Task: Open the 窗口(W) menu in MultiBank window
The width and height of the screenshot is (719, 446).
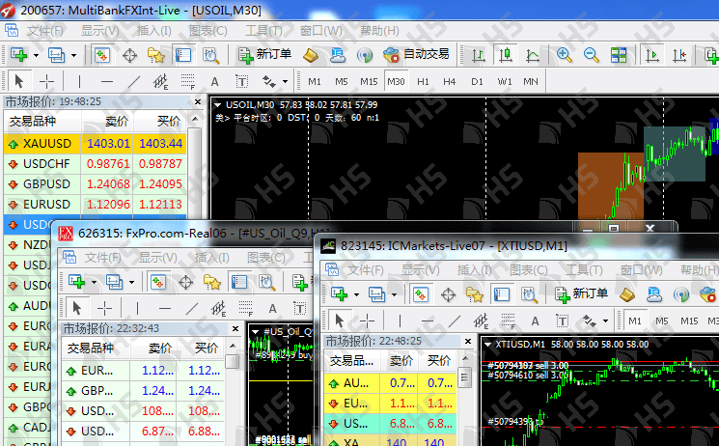Action: (321, 31)
